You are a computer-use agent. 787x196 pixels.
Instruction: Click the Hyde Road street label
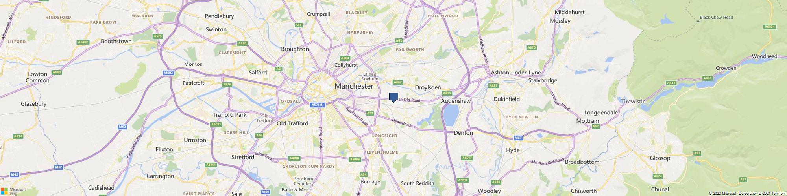click(401, 123)
